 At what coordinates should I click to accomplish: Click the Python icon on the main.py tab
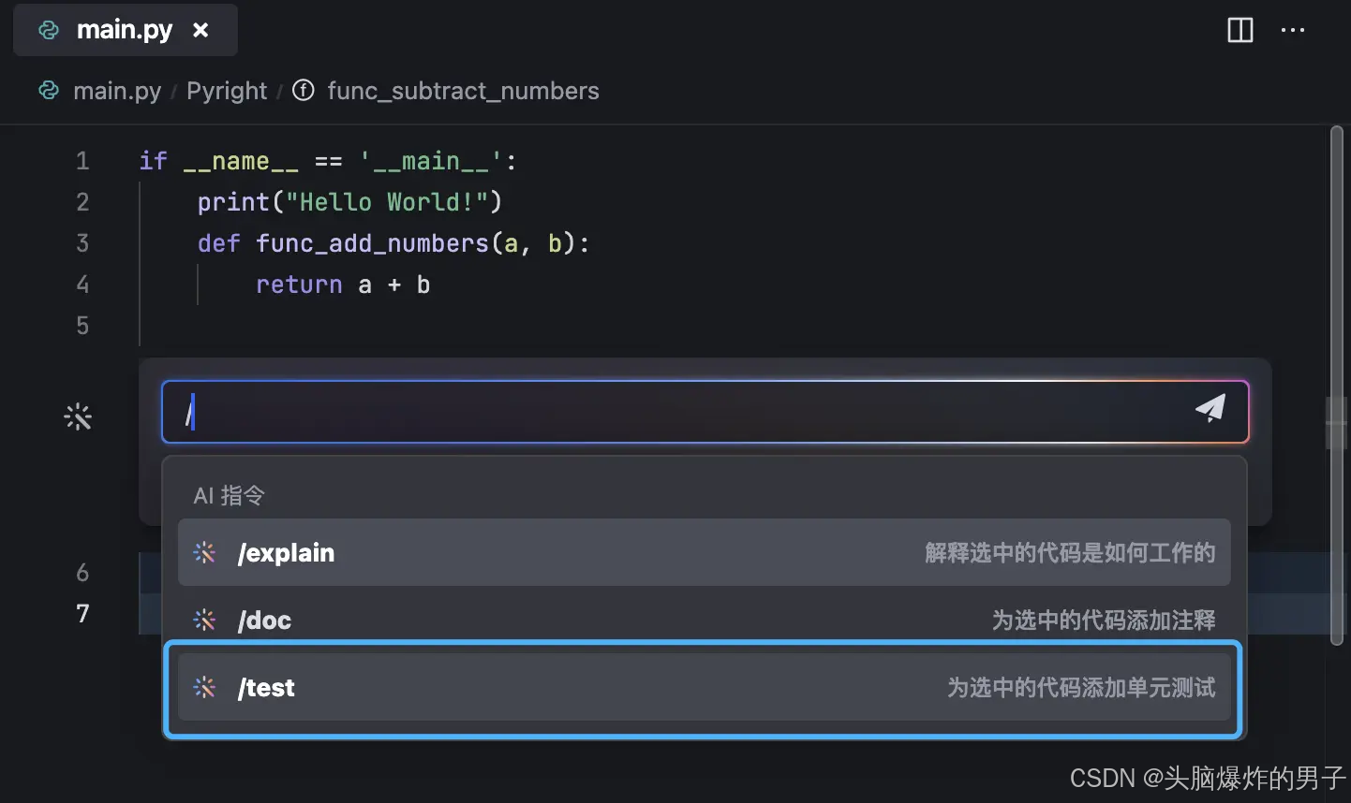[49, 29]
